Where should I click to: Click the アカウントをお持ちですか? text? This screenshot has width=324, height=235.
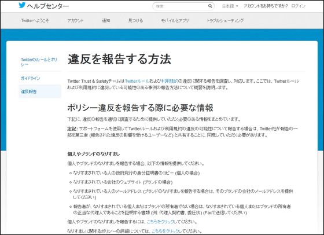point(266,6)
